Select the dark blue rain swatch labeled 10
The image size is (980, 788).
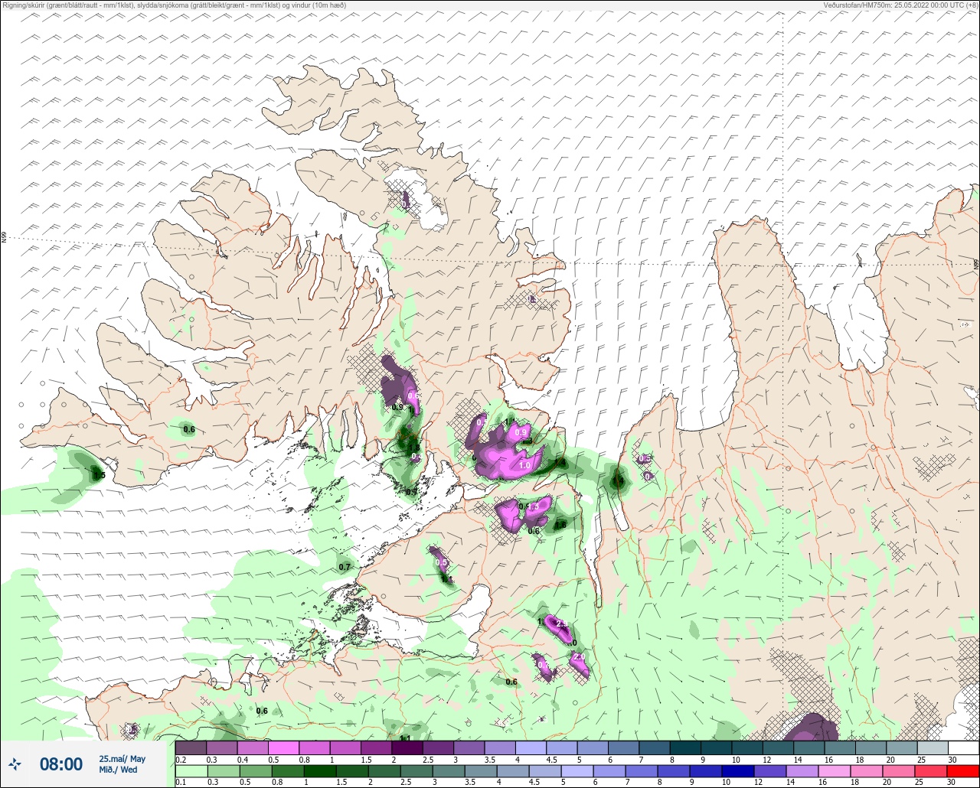(737, 771)
